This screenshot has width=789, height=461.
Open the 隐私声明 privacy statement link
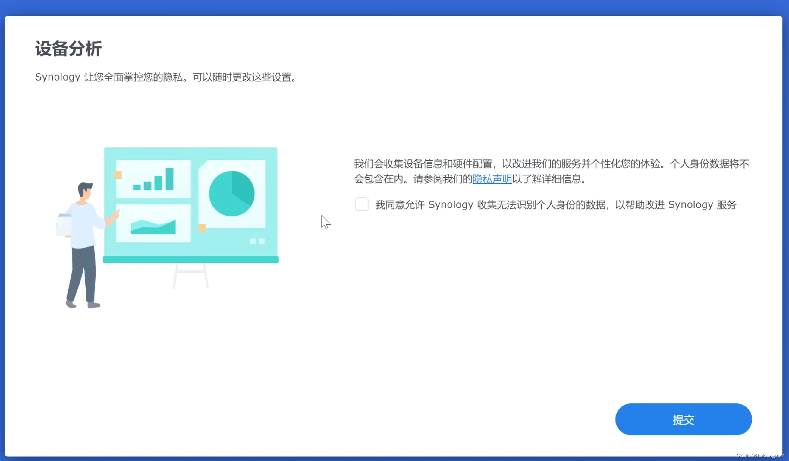click(492, 179)
